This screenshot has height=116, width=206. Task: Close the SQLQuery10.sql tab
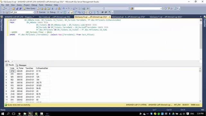[109, 17]
